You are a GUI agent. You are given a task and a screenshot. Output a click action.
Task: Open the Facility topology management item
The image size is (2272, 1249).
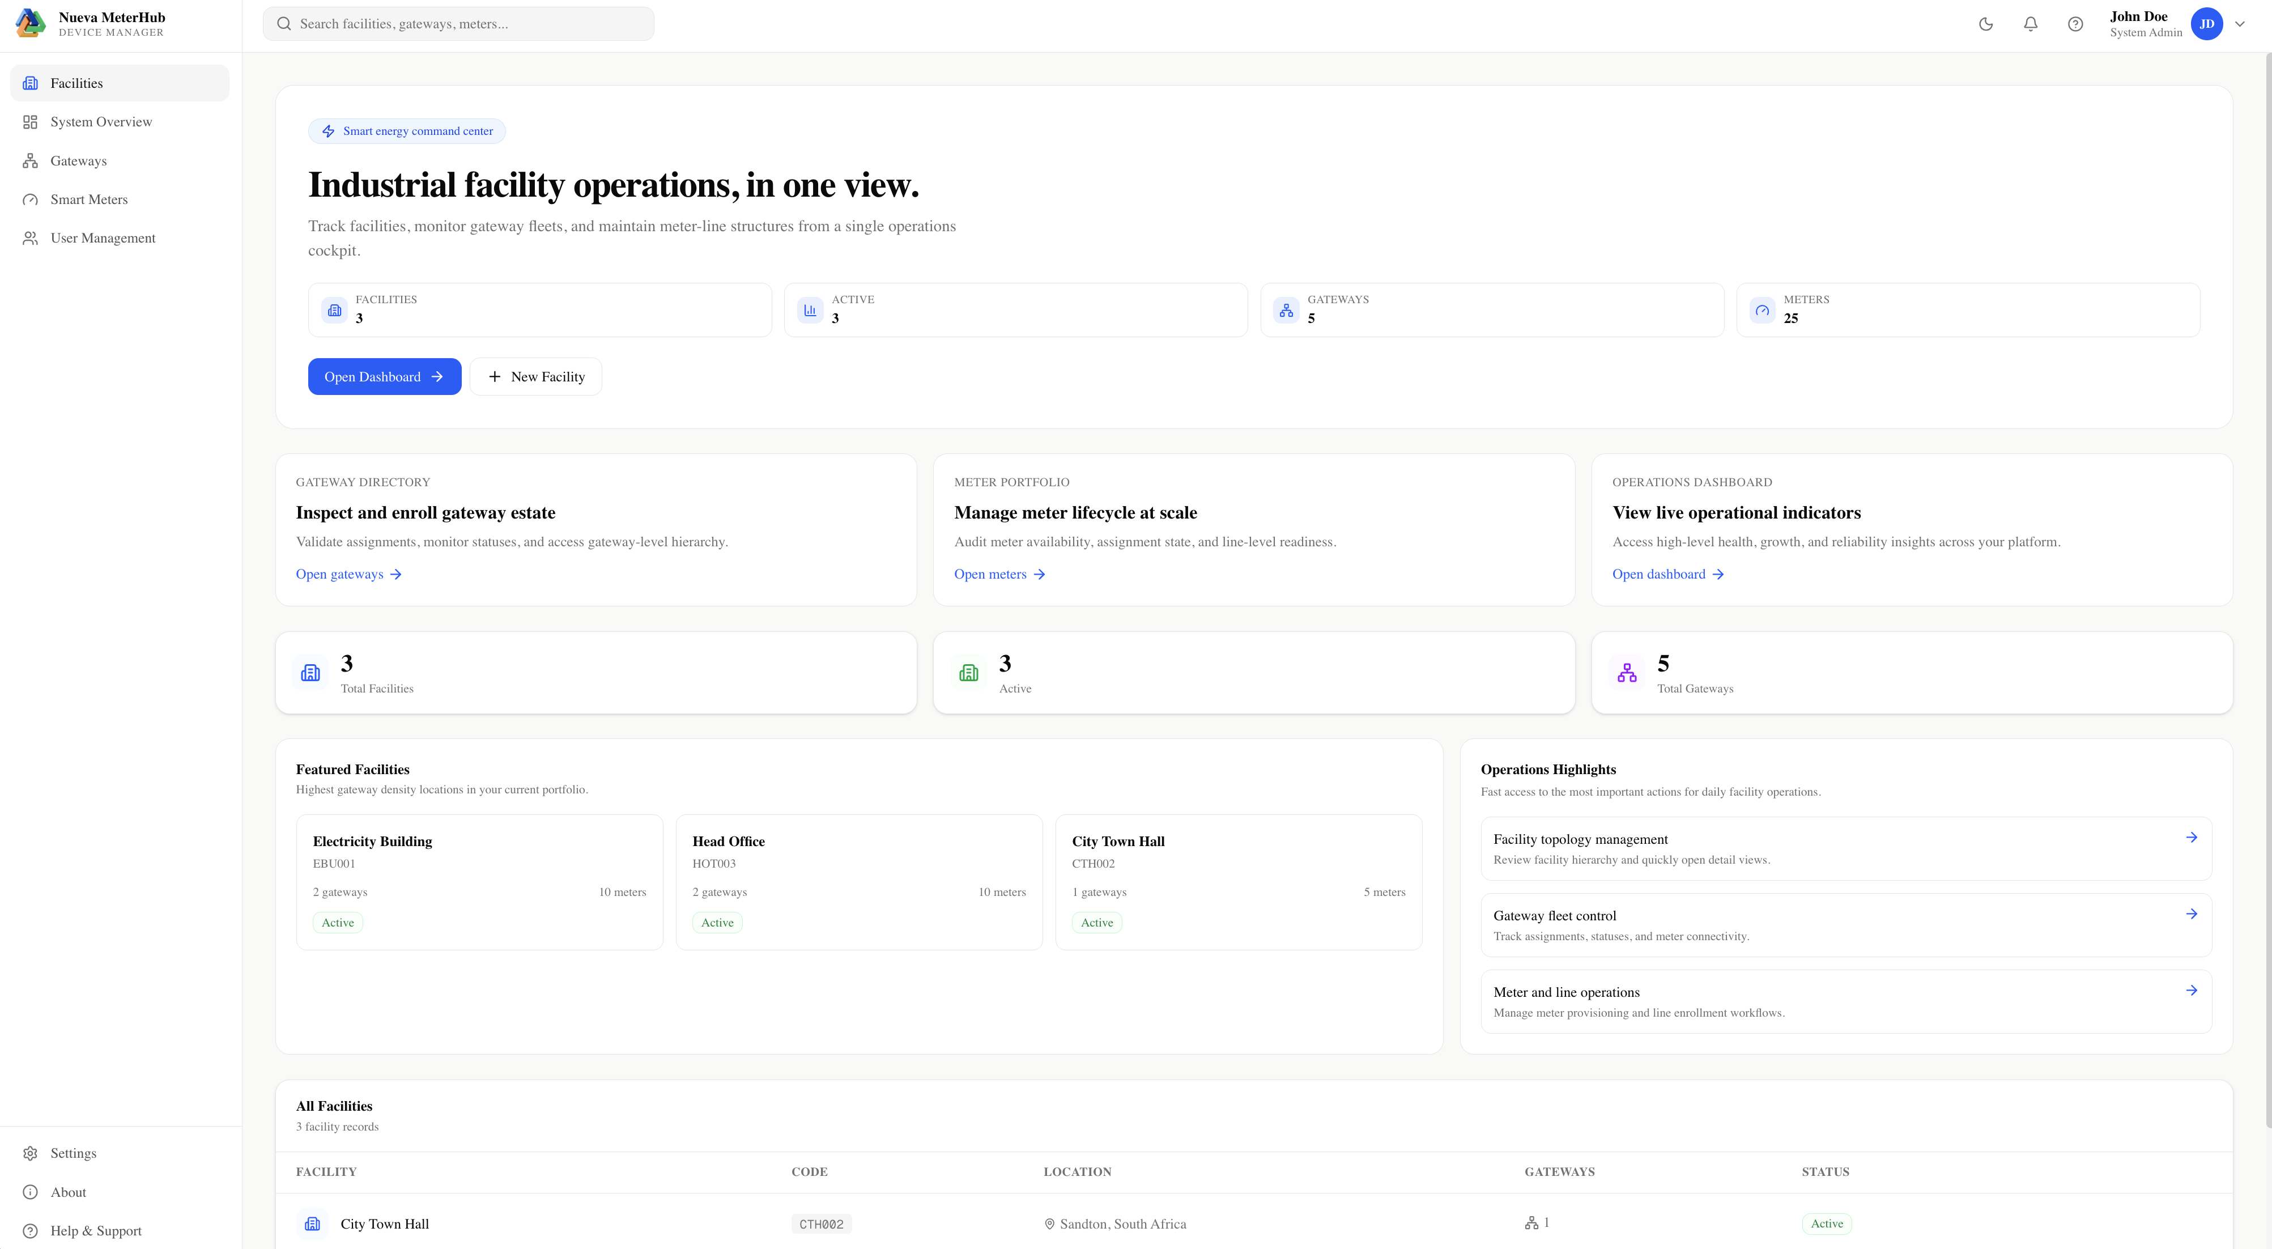tap(1846, 848)
